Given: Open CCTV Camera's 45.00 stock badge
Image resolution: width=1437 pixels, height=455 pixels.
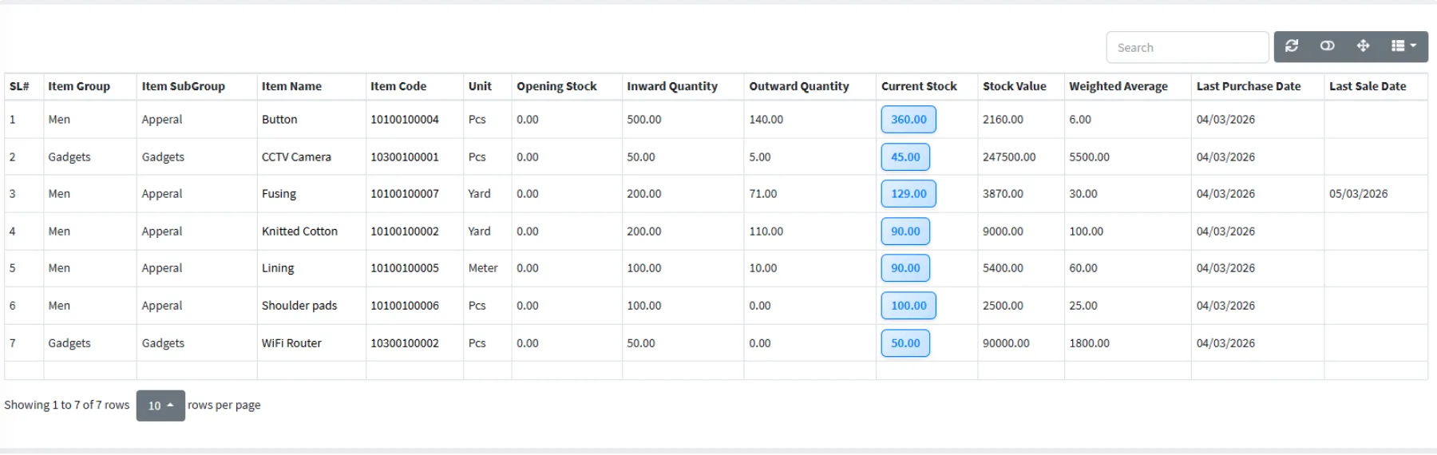Looking at the screenshot, I should (x=905, y=157).
